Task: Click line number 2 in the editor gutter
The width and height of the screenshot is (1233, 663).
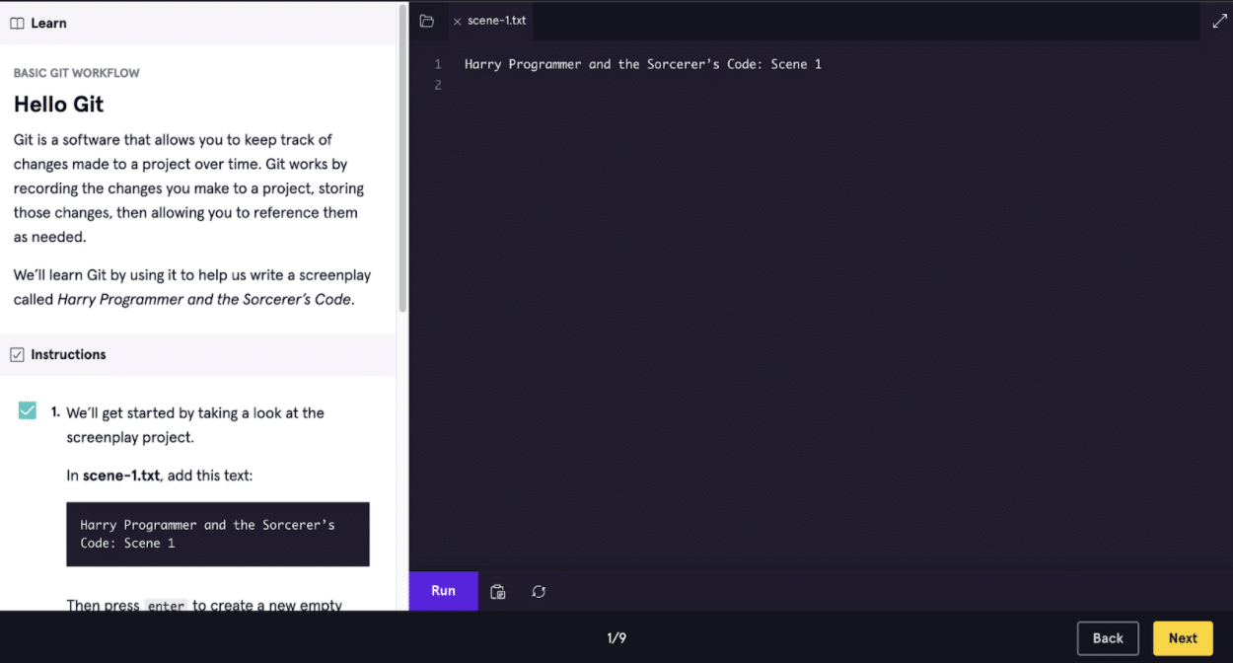Action: 437,85
